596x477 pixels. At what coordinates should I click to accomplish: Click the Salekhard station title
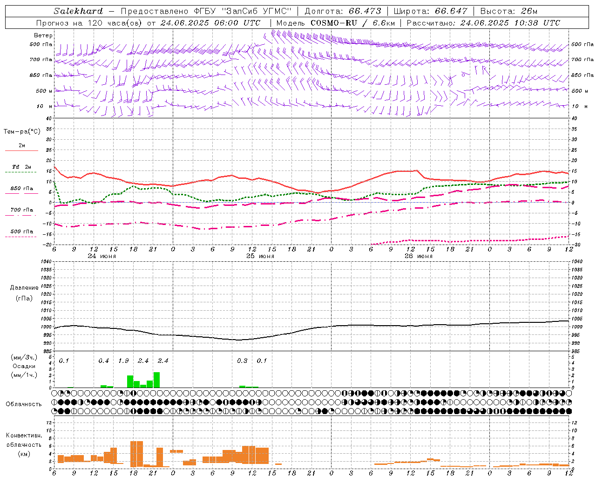coord(78,11)
